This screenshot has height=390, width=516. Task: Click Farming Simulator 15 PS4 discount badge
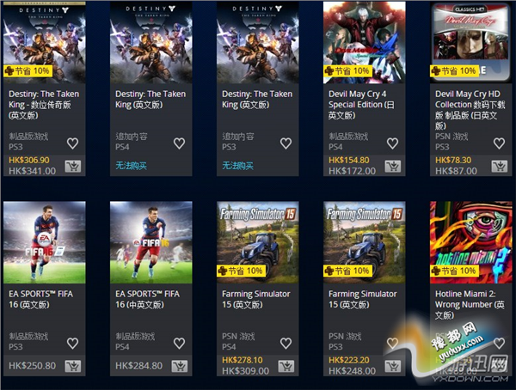pos(241,271)
